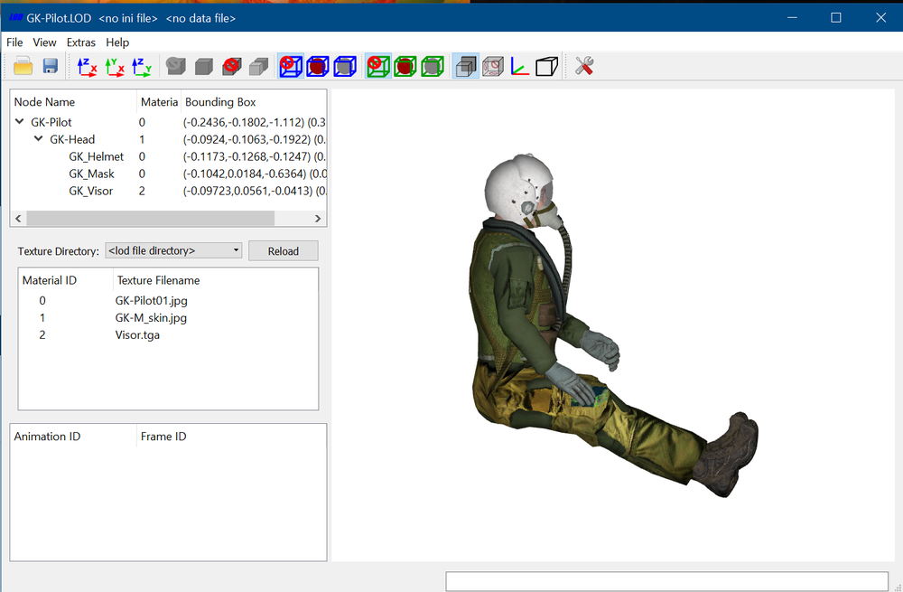Click the gray cube with red prohibition sign
Screen dimensions: 903x592
pos(231,66)
